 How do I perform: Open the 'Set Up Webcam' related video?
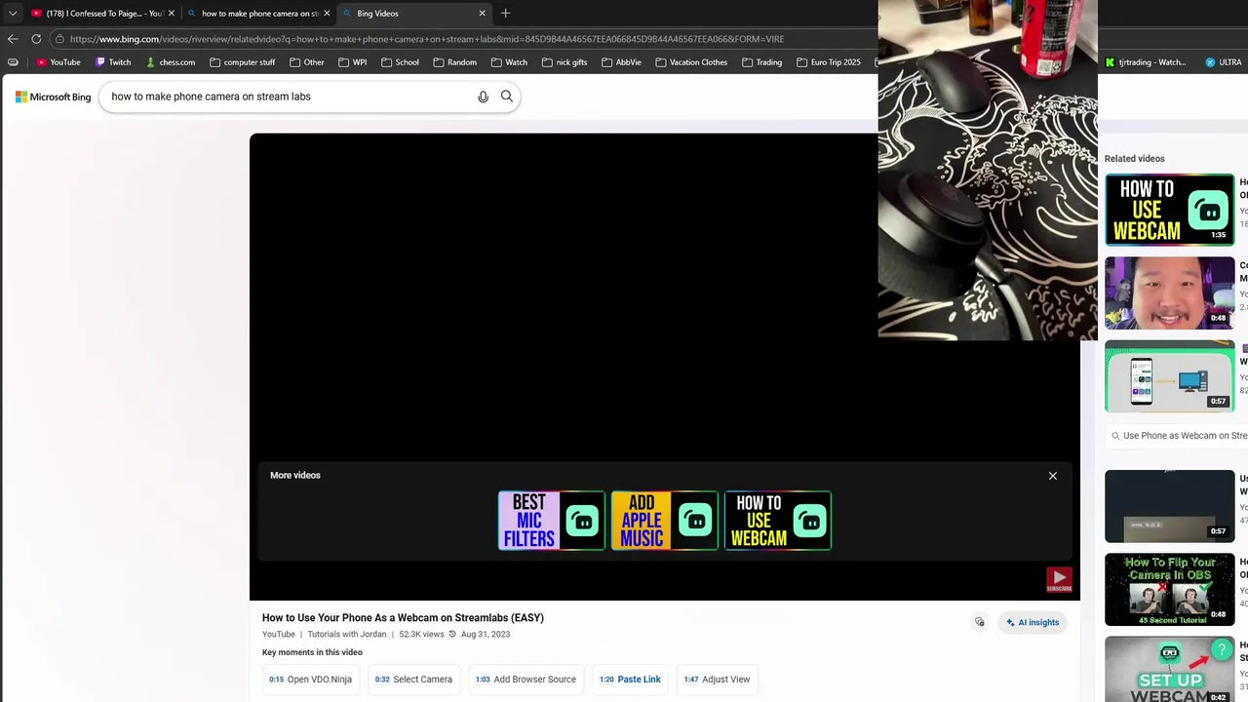[x=1170, y=670]
